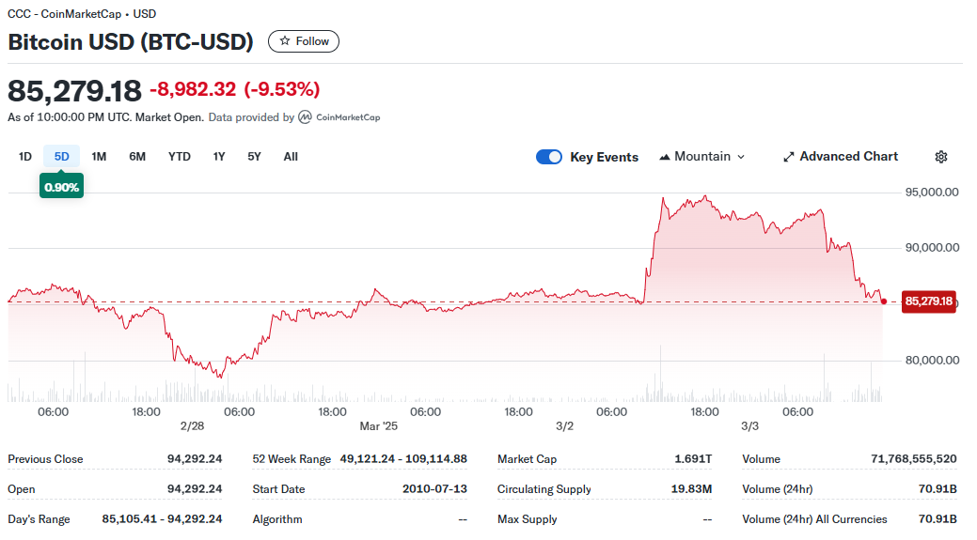Click the Algorithm label

click(277, 518)
